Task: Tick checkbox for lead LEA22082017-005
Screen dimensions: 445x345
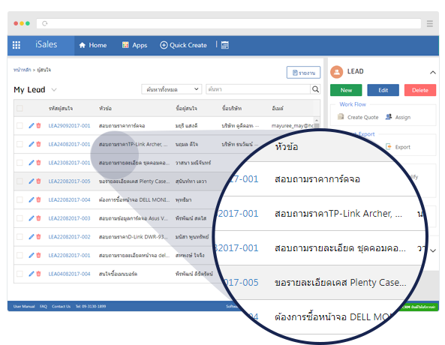Action: (20, 181)
